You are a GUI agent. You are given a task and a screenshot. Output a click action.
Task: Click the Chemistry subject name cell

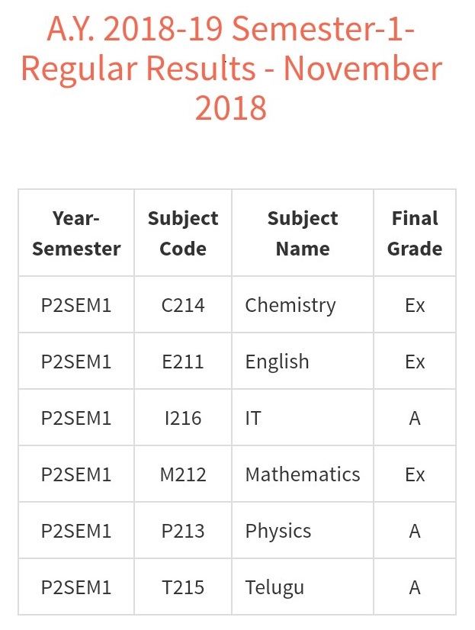303,305
